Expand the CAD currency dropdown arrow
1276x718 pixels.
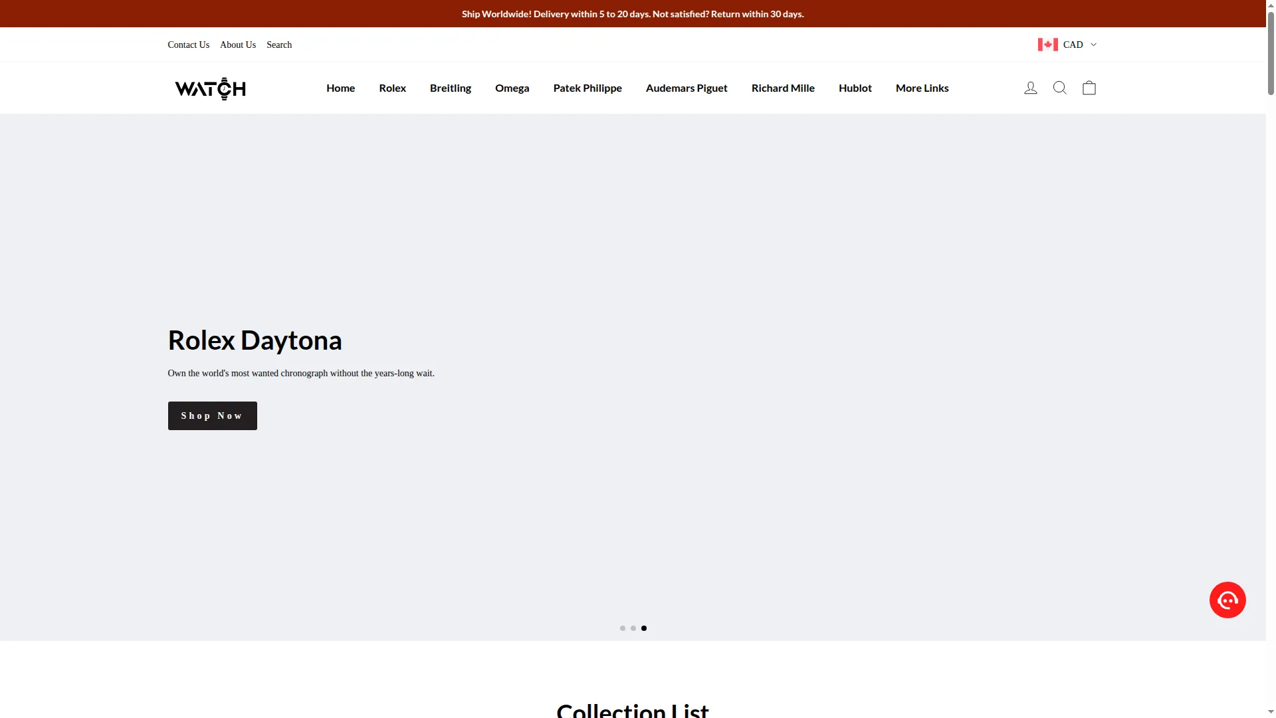coord(1093,45)
